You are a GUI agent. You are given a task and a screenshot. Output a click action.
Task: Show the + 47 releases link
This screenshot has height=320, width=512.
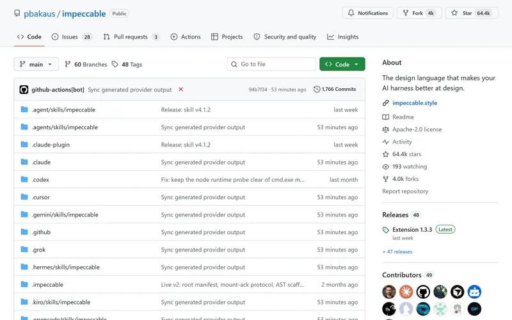(397, 252)
